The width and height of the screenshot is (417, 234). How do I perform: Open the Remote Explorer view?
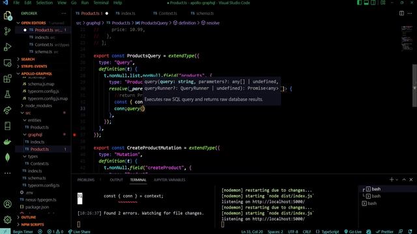pyautogui.click(x=7, y=63)
